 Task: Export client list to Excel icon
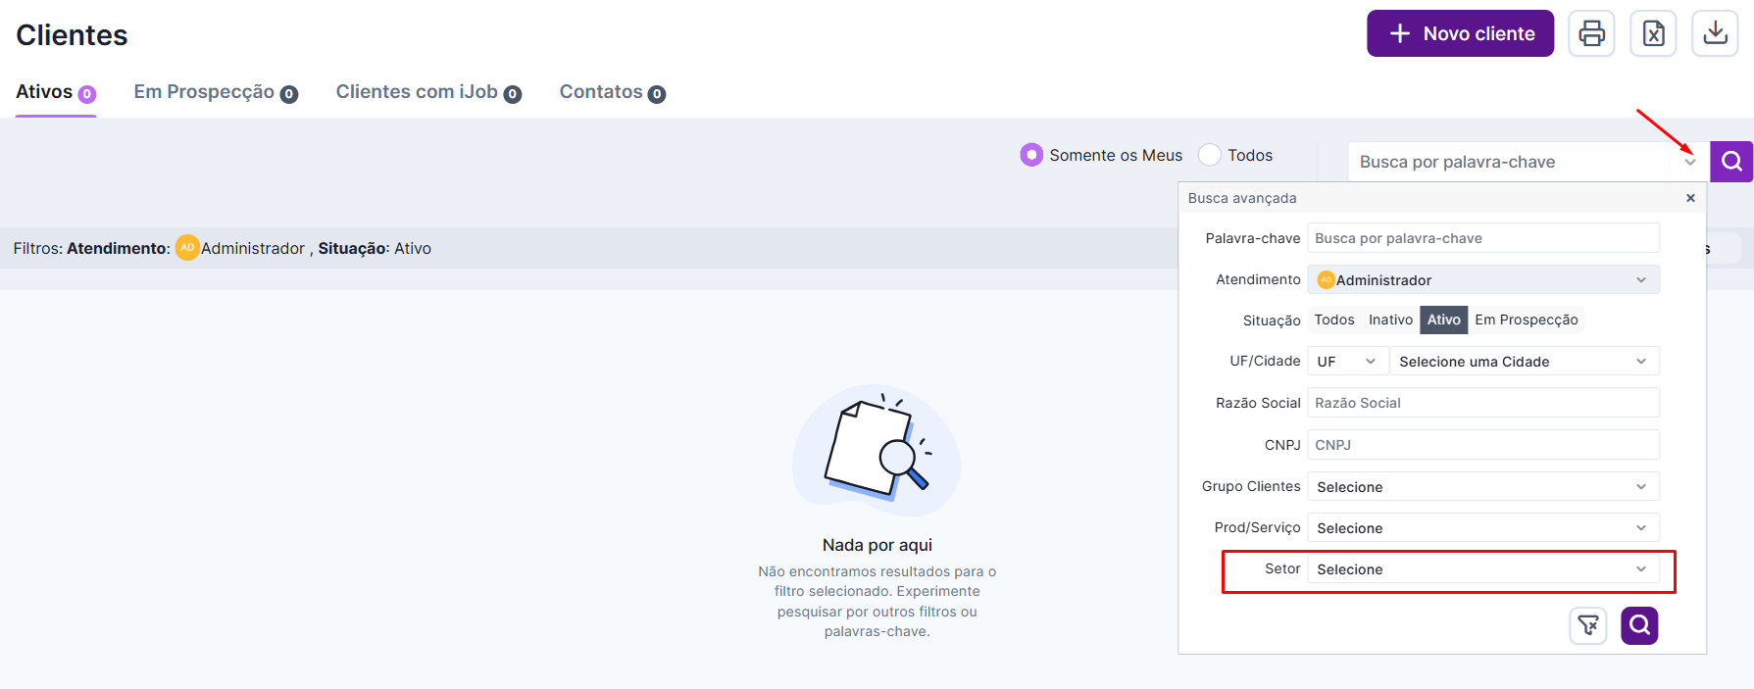[x=1653, y=33]
